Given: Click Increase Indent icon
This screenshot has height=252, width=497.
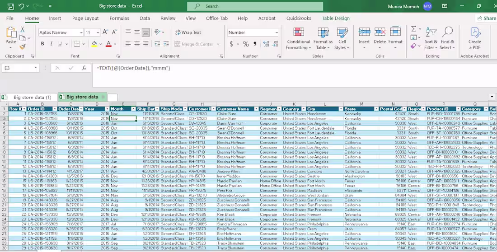Looking at the screenshot, I should (x=166, y=44).
